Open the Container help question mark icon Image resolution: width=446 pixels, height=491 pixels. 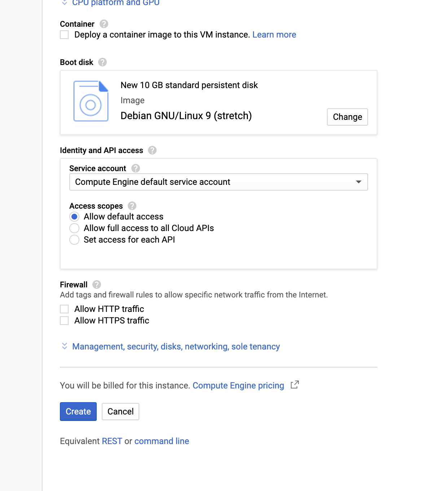click(x=104, y=24)
